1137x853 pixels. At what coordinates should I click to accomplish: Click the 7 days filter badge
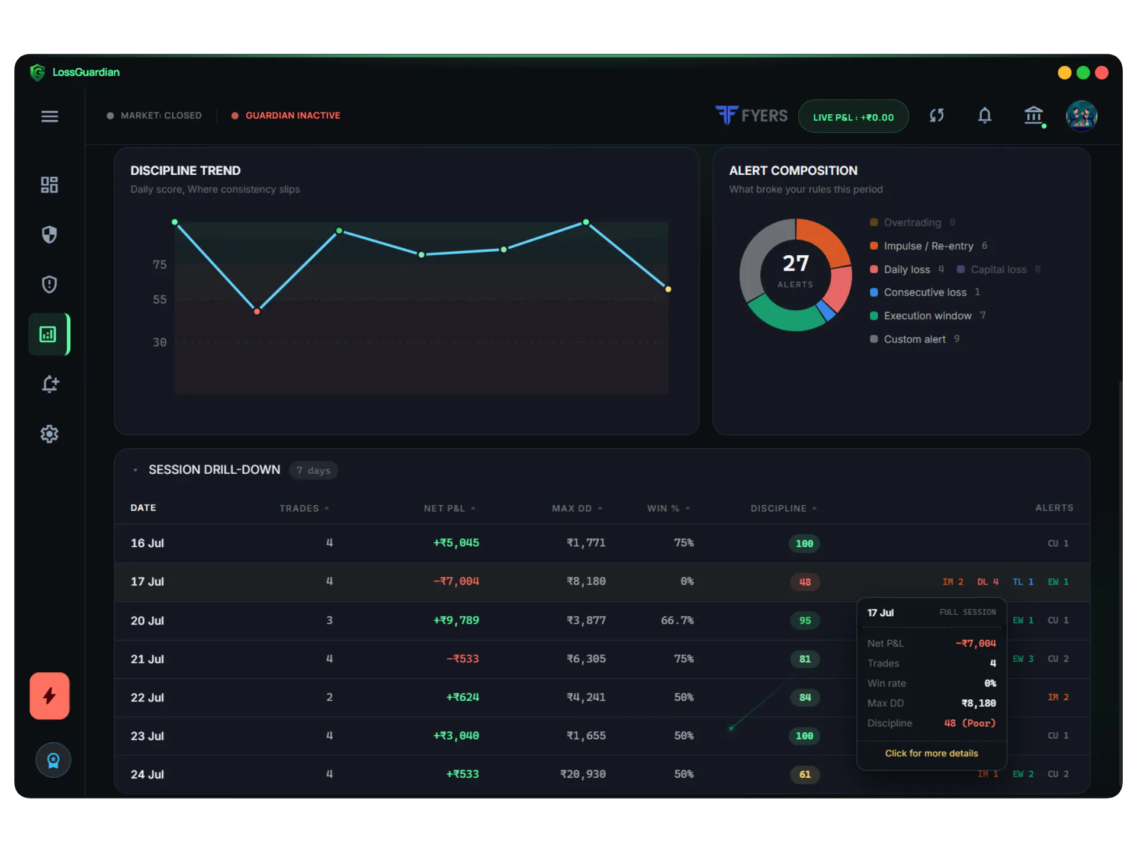click(x=313, y=470)
